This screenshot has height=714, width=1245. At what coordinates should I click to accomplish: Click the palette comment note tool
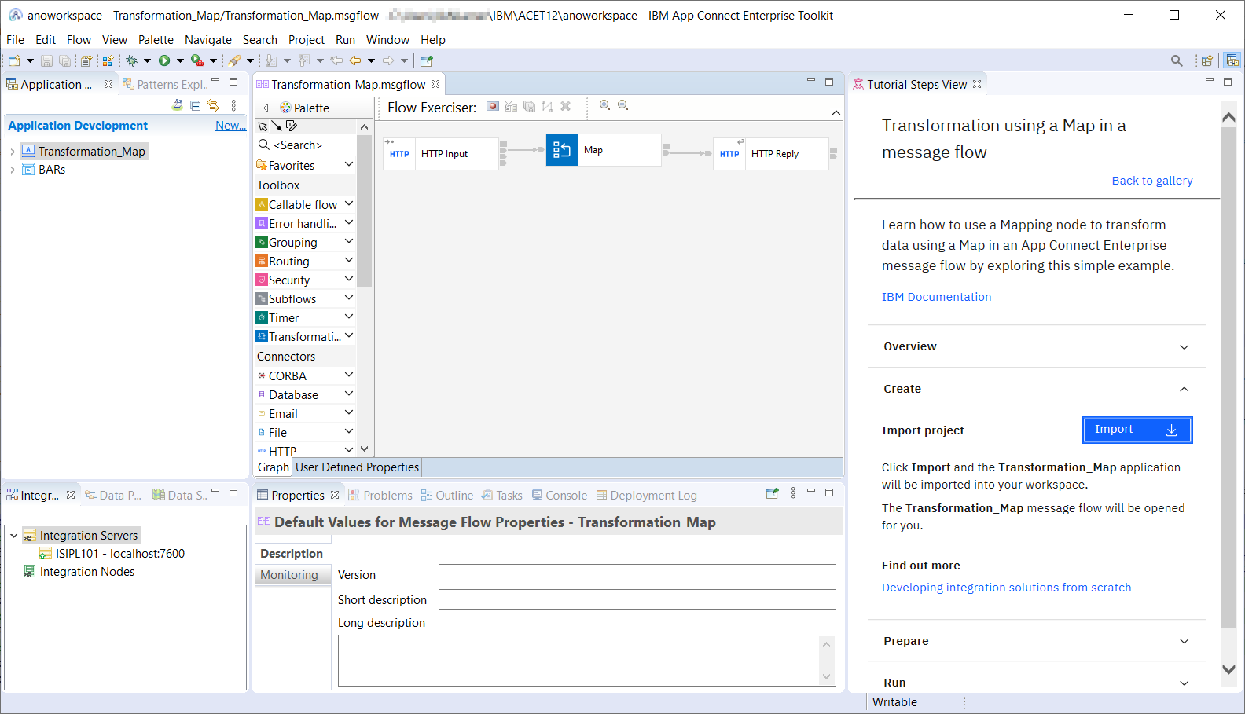(292, 126)
